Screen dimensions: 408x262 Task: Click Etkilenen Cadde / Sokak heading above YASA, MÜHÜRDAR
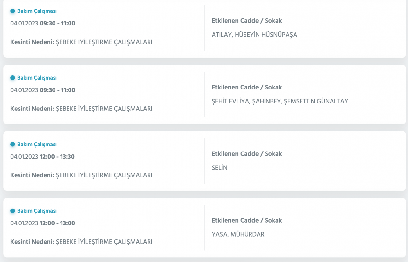click(246, 220)
